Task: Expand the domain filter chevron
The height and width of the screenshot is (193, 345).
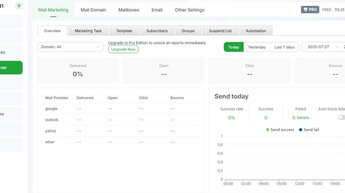Action: (x=98, y=47)
